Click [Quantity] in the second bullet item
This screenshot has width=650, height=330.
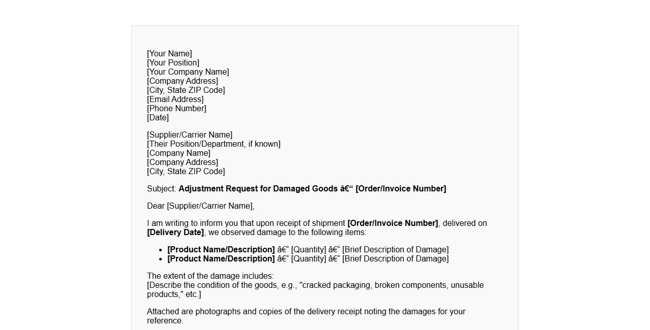(308, 259)
